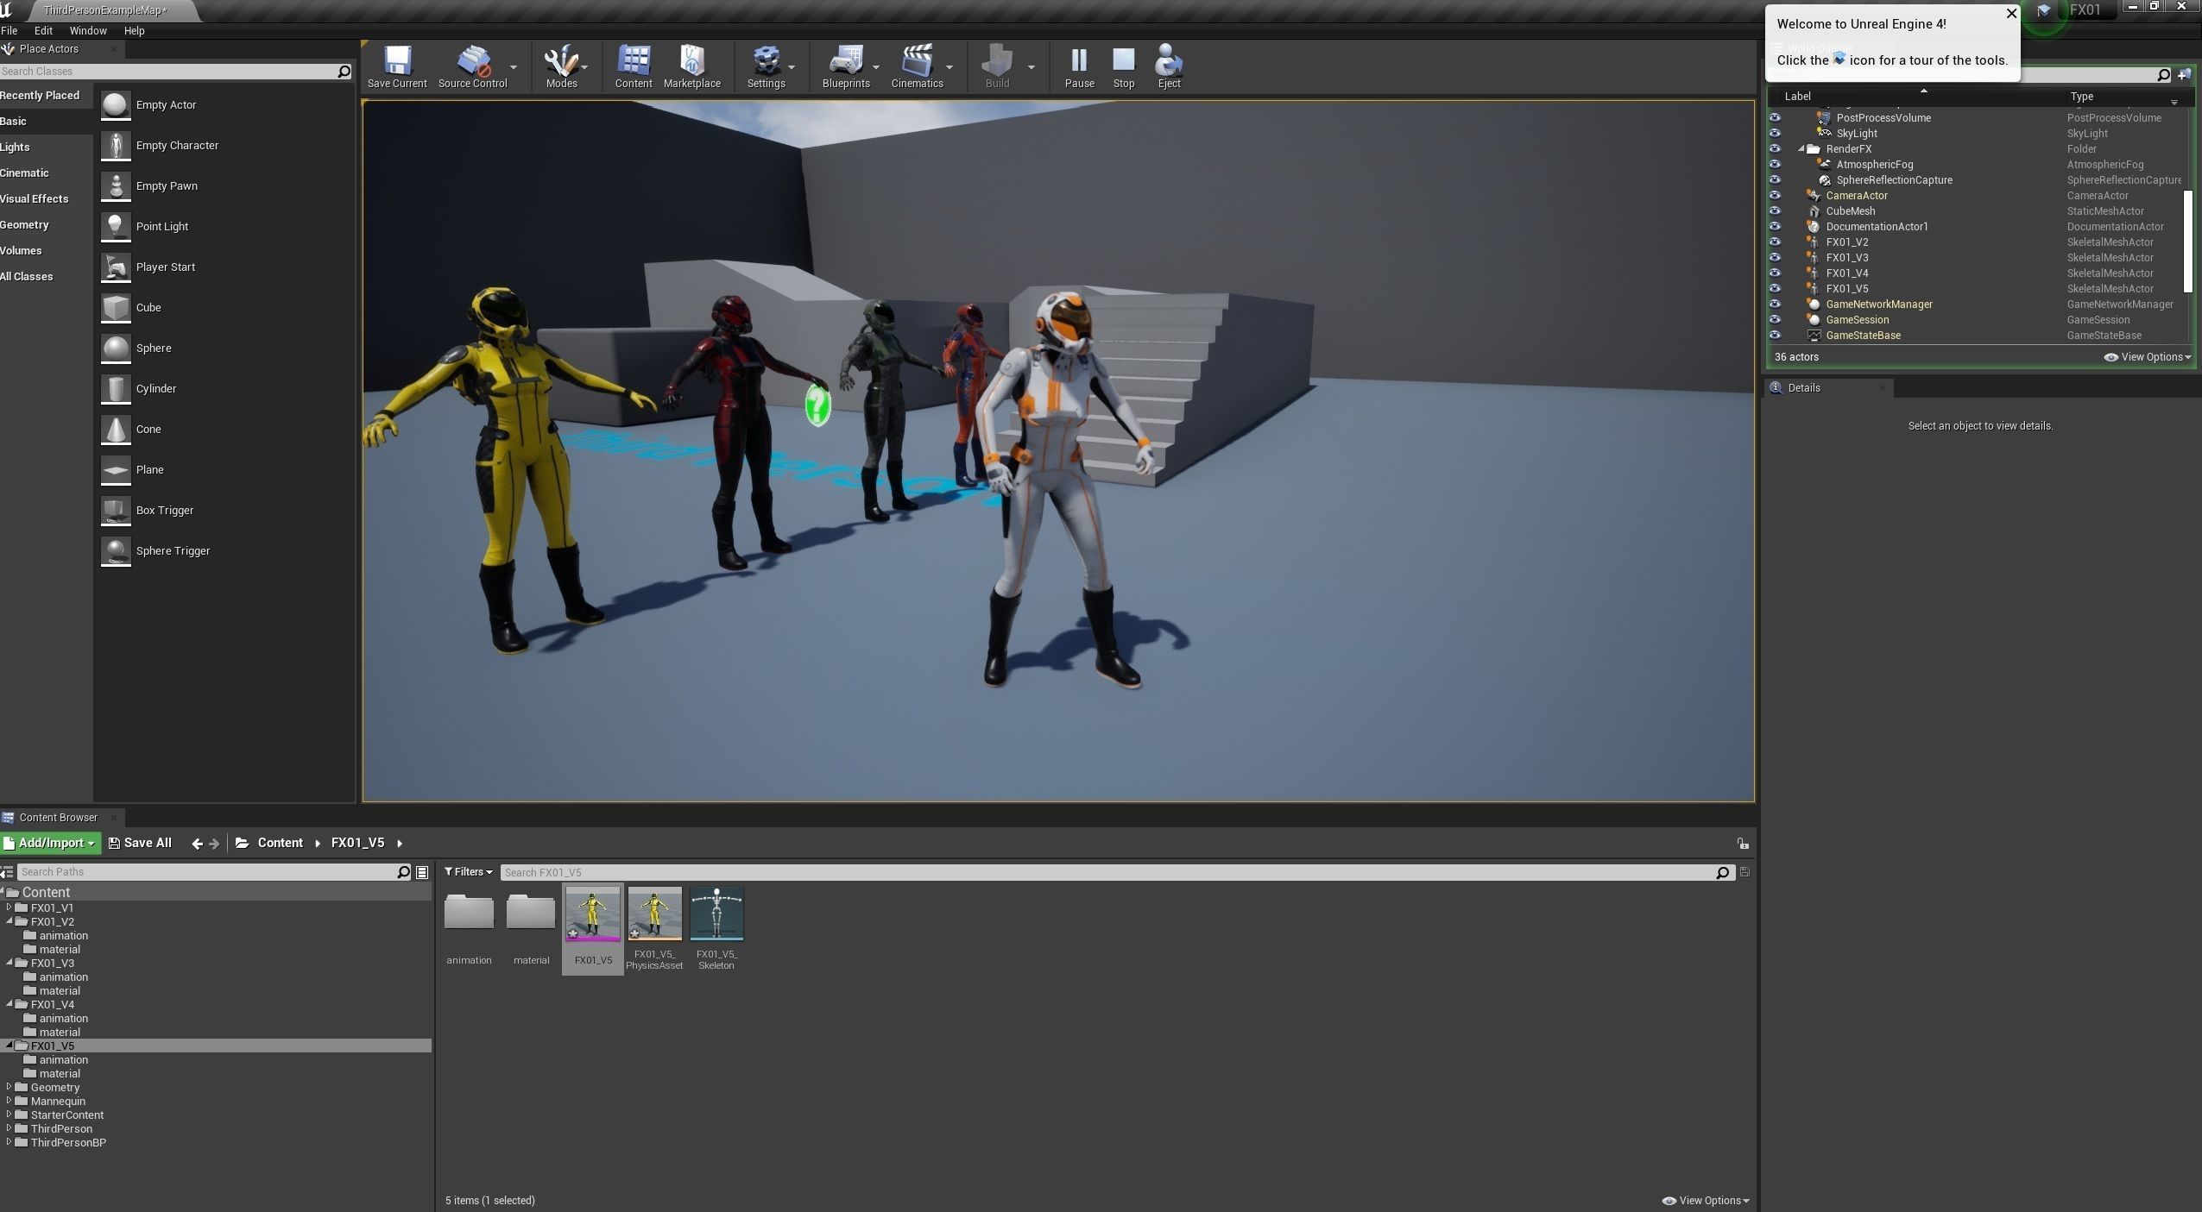Open the Filters dropdown in the Content Browser
The width and height of the screenshot is (2202, 1212).
tap(468, 872)
